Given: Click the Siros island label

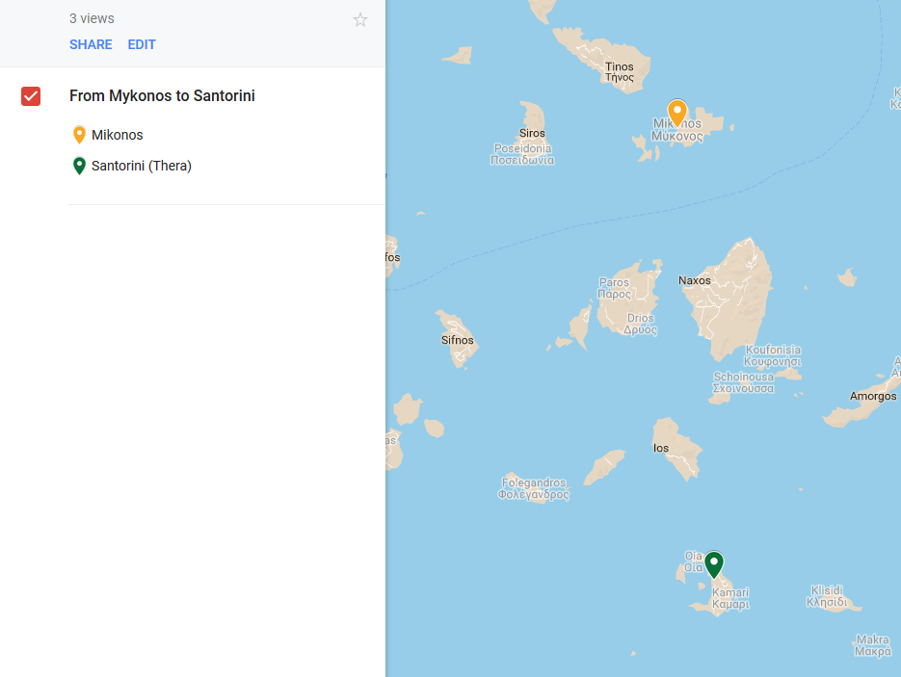Looking at the screenshot, I should click(531, 134).
